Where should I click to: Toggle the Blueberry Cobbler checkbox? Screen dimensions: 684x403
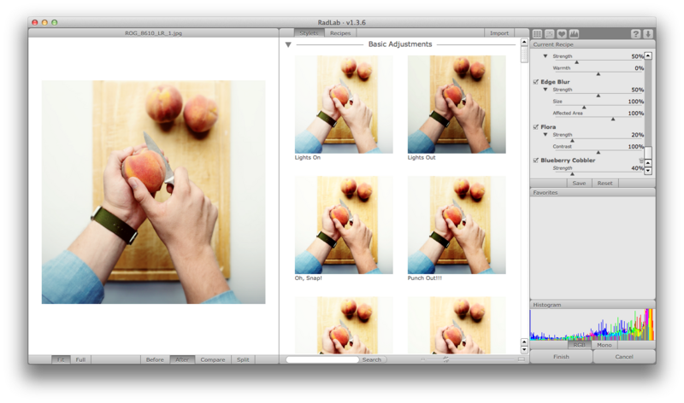[x=536, y=161]
